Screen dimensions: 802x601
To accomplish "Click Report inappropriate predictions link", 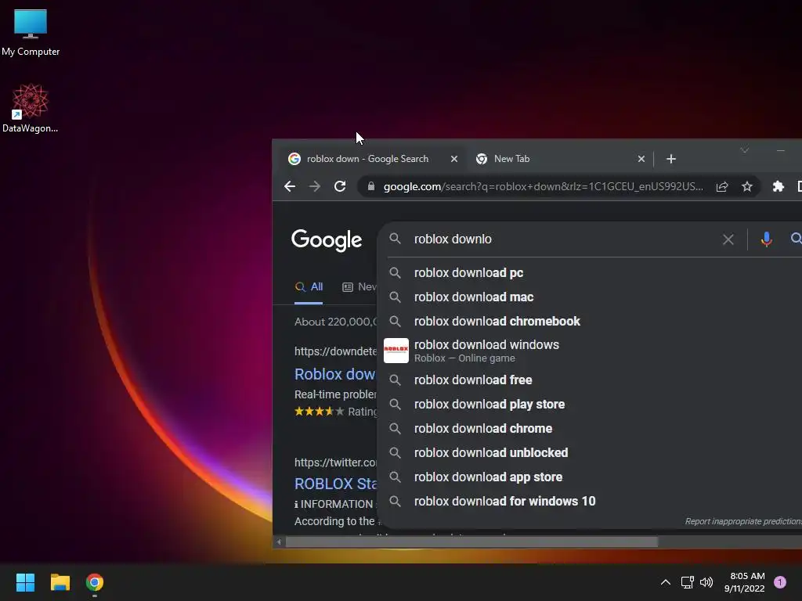I will [743, 521].
